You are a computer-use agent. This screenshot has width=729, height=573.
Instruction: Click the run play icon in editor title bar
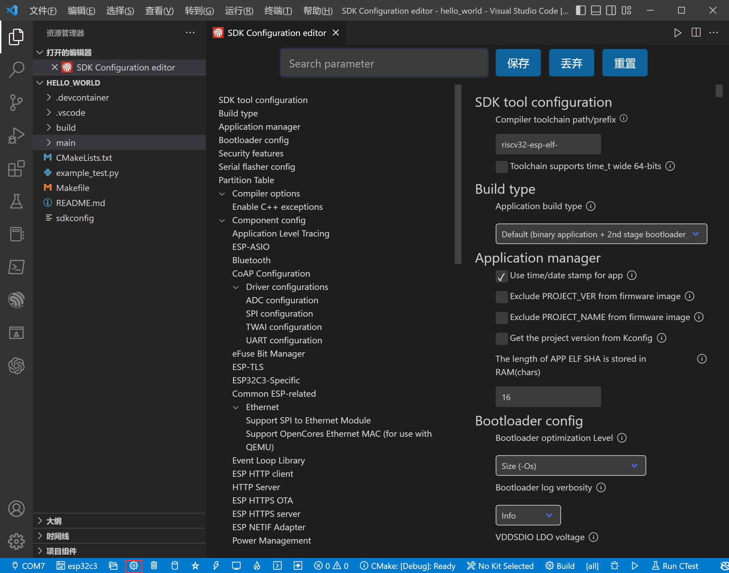coord(677,33)
